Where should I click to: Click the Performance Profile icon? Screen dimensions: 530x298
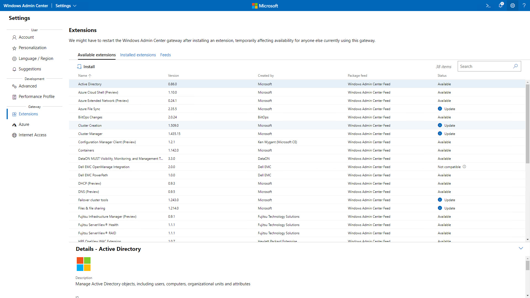click(14, 97)
